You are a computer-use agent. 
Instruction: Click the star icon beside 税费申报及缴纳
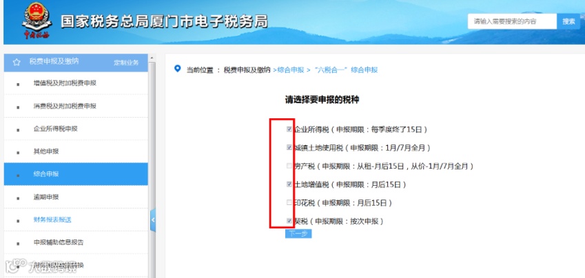(17, 62)
